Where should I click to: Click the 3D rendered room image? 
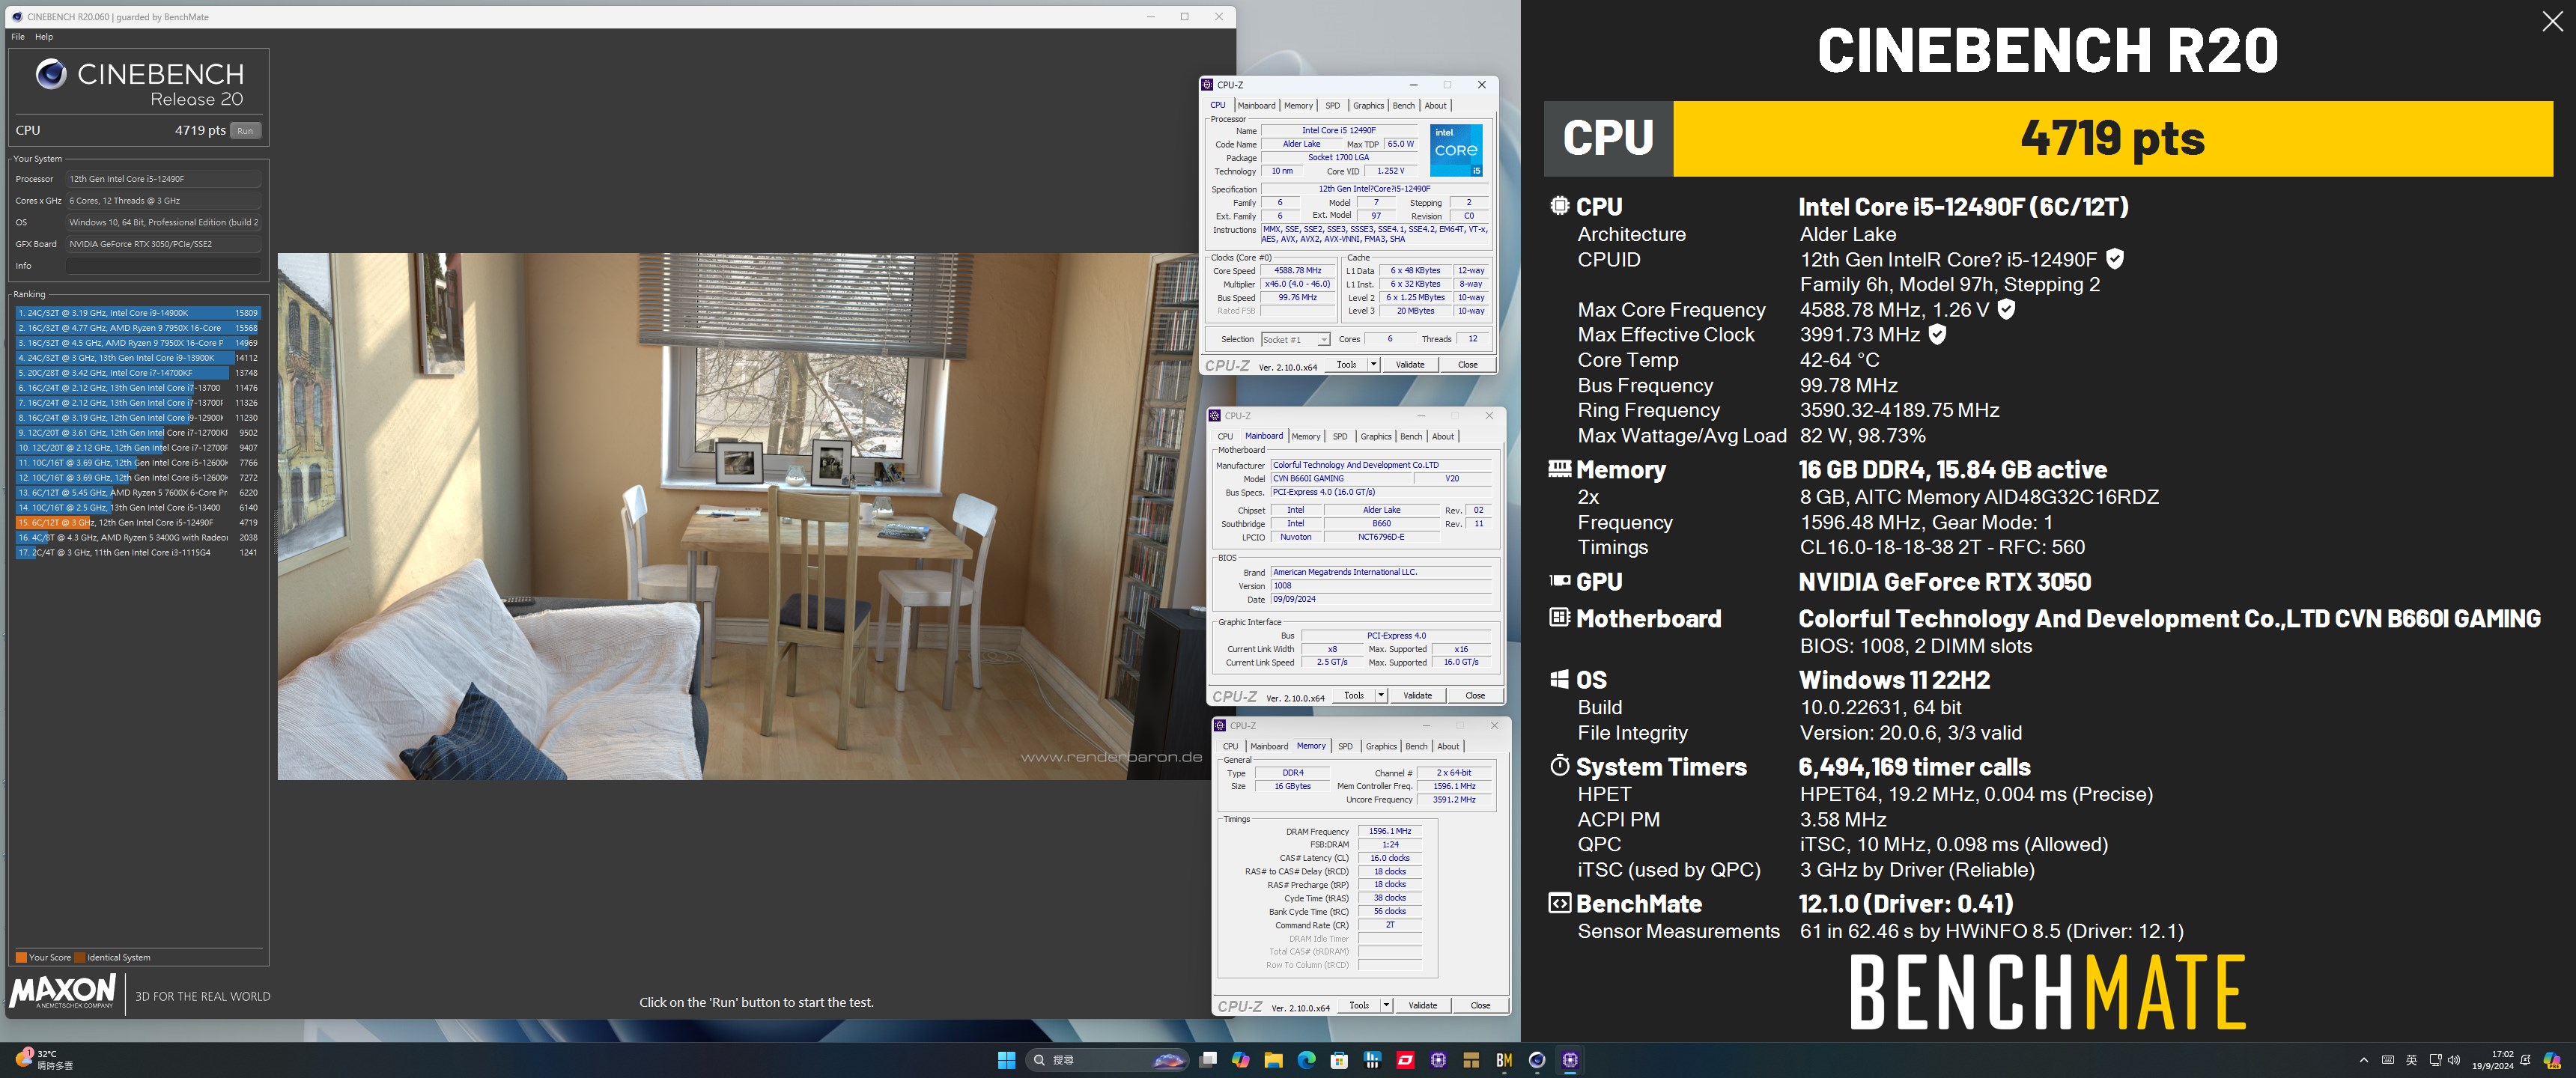(741, 516)
